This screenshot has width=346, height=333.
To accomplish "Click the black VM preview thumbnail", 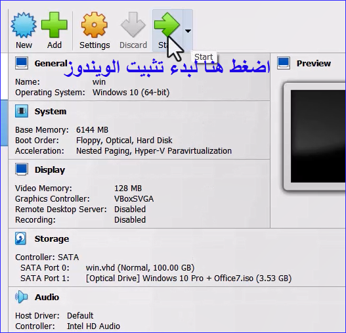I will point(318,136).
